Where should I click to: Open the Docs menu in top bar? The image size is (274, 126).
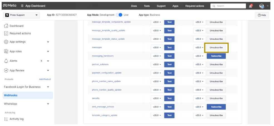134,6
